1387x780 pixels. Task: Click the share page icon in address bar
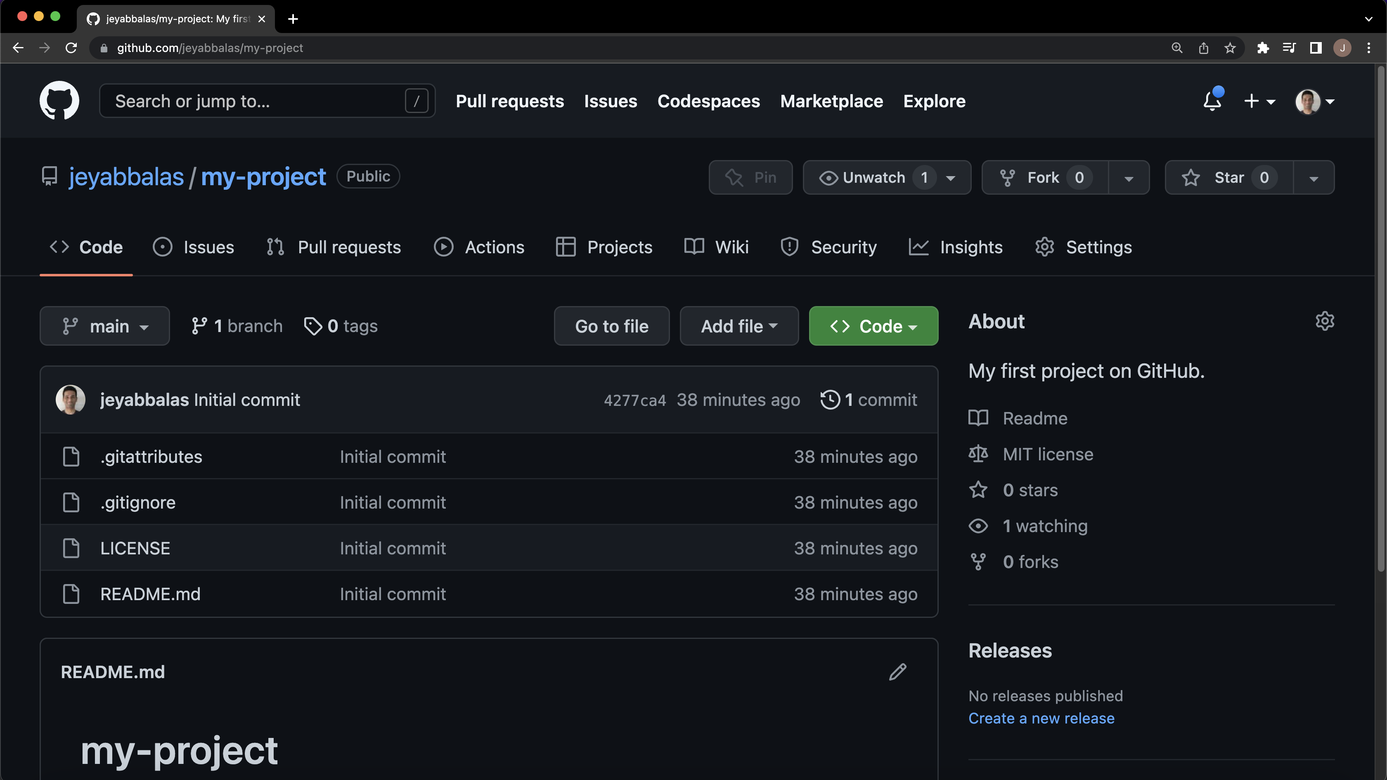pos(1203,48)
